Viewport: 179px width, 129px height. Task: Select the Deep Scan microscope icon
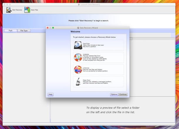click(x=78, y=82)
